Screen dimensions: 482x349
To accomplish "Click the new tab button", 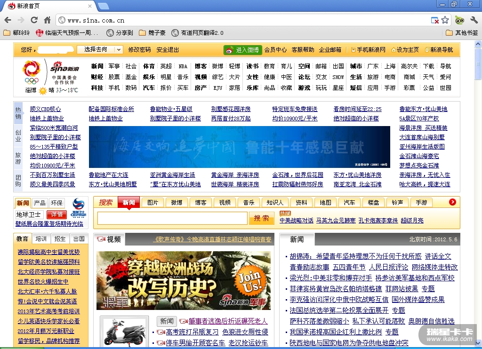I will tap(103, 6).
